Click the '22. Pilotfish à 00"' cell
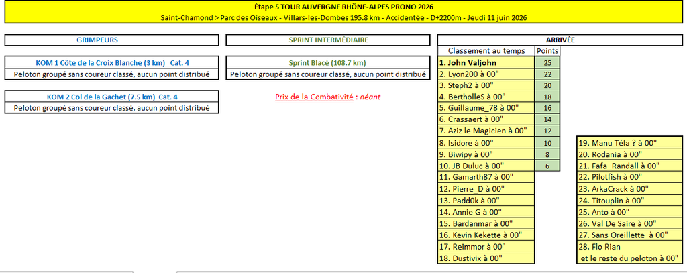This screenshot has width=687, height=273. click(629, 177)
